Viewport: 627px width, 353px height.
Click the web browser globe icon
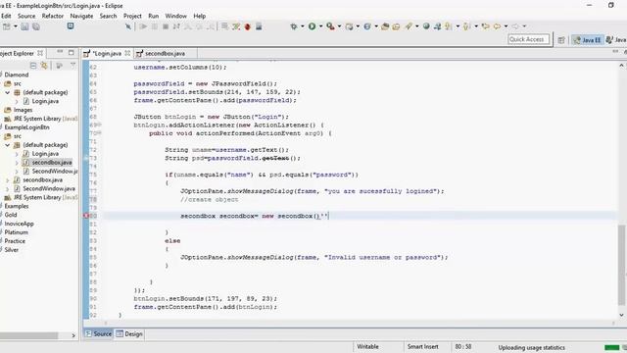[426, 26]
